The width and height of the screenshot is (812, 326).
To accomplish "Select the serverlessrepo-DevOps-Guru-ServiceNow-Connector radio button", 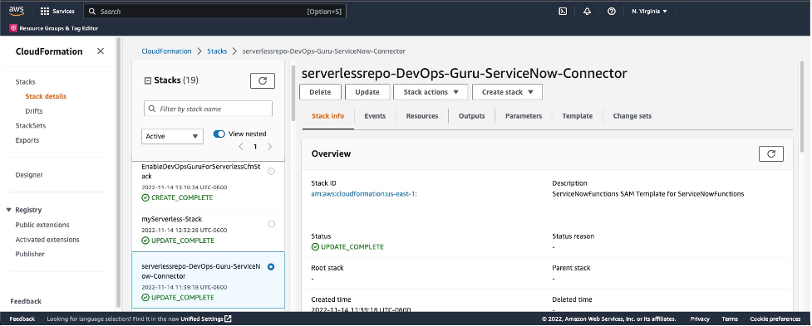I will (271, 266).
